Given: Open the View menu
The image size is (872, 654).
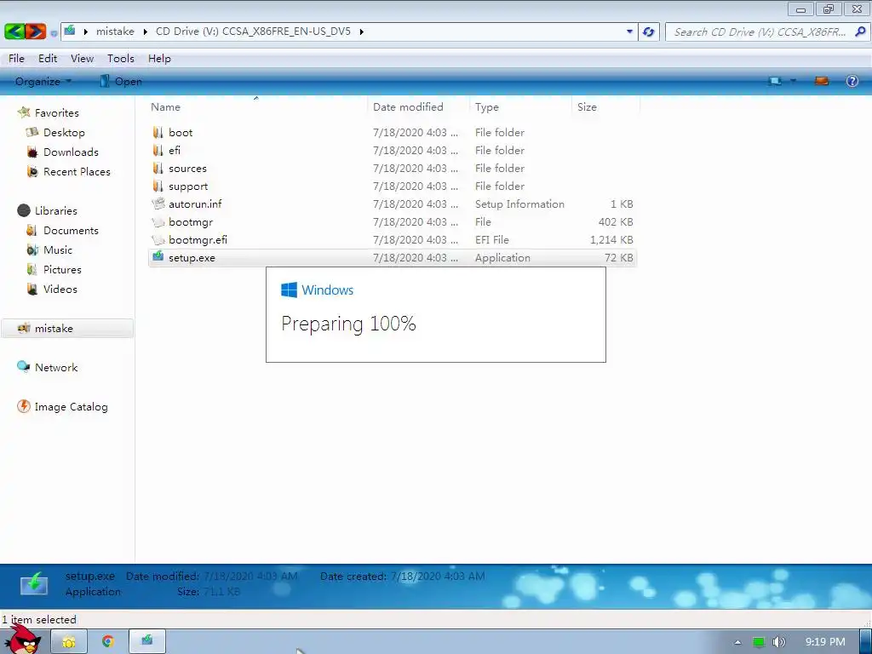Looking at the screenshot, I should (82, 59).
